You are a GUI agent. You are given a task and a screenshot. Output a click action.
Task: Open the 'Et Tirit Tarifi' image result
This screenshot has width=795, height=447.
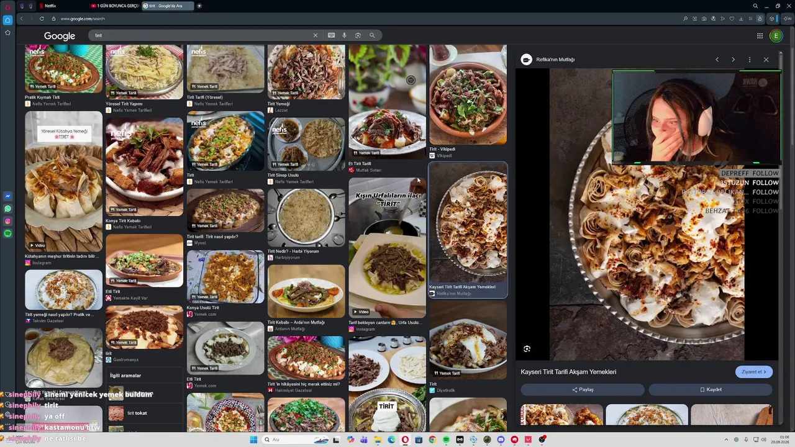pyautogui.click(x=387, y=102)
